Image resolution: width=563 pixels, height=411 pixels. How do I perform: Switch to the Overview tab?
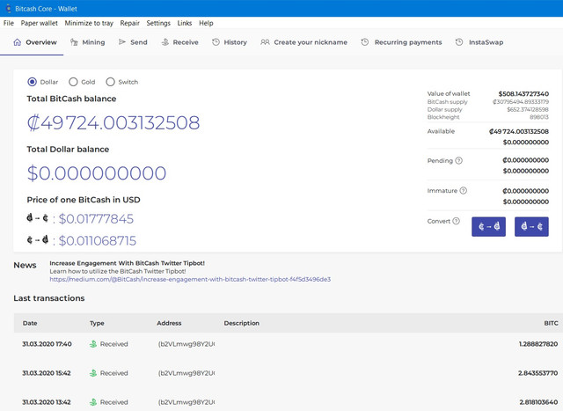35,42
